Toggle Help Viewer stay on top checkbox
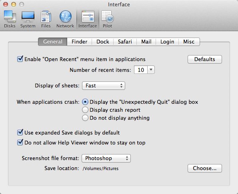Image resolution: width=238 pixels, height=194 pixels. pyautogui.click(x=20, y=143)
